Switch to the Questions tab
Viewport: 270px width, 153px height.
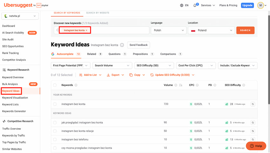(118, 54)
